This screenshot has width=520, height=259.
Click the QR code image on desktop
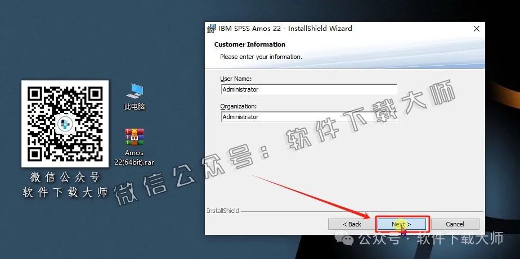(65, 124)
